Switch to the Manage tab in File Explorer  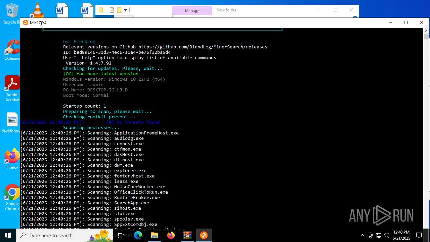coord(192,11)
